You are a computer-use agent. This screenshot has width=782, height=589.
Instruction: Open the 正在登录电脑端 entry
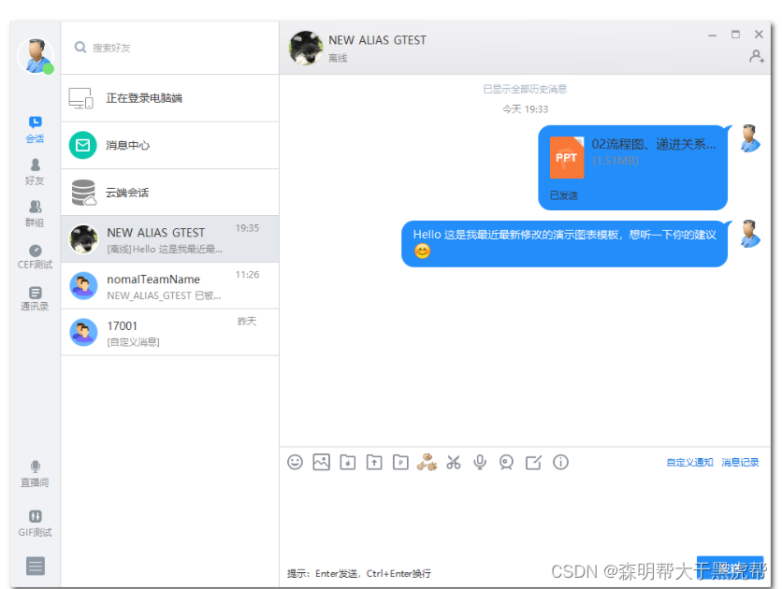(169, 98)
